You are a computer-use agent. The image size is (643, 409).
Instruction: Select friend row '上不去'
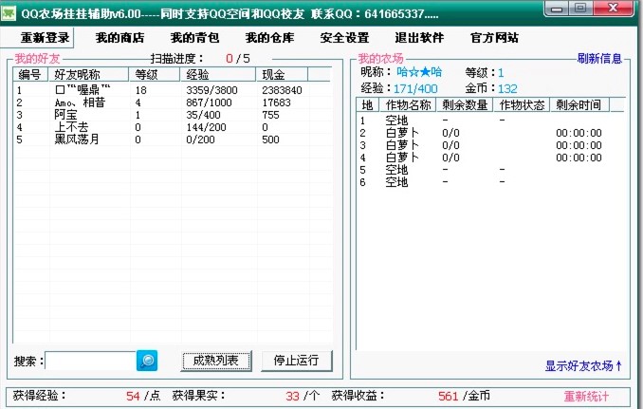pyautogui.click(x=173, y=127)
